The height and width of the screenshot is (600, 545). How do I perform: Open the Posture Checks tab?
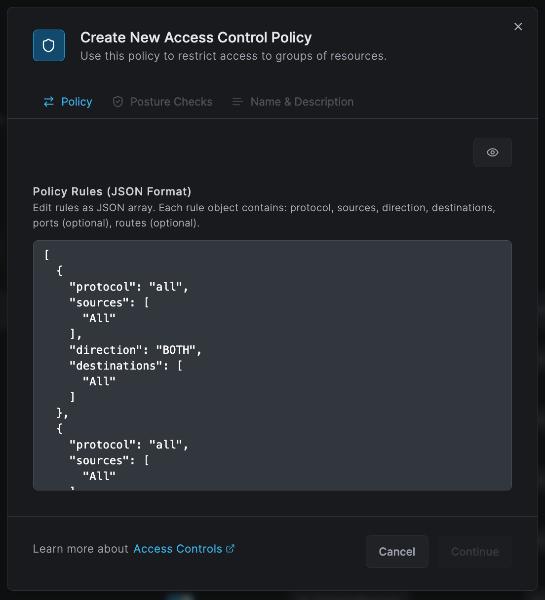[171, 102]
